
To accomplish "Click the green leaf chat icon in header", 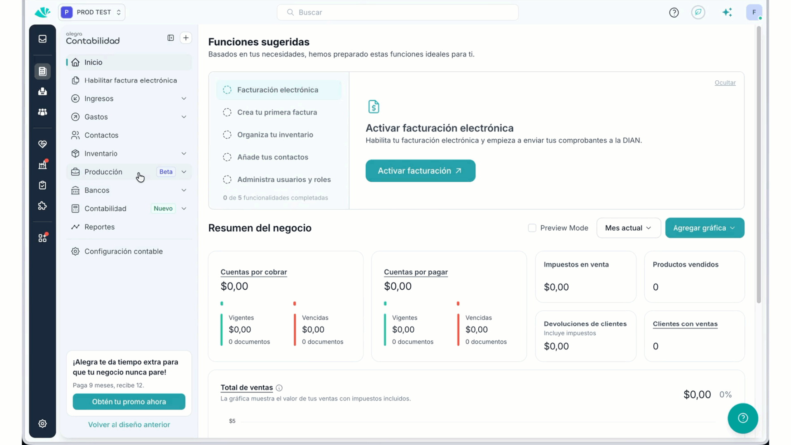I will pyautogui.click(x=698, y=12).
